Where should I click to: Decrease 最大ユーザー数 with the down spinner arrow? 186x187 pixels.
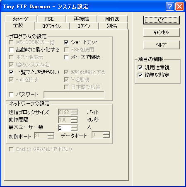pyautogui.click(x=74, y=129)
